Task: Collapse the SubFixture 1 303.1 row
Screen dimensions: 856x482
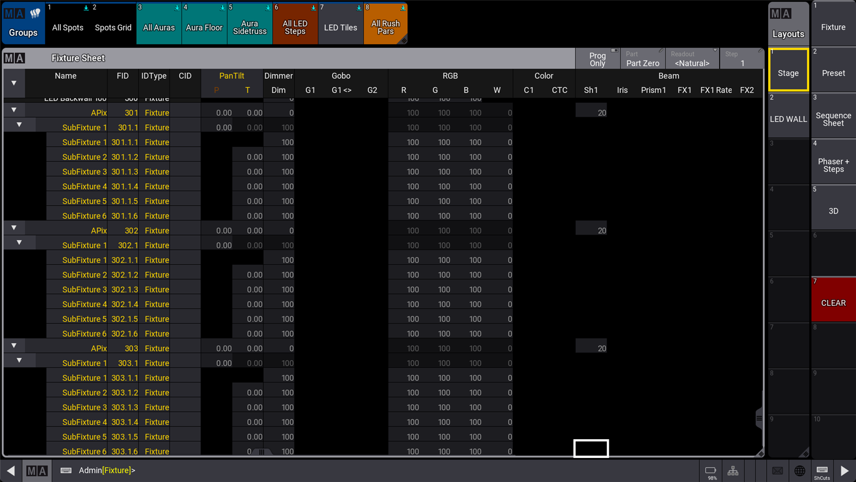Action: (19, 360)
